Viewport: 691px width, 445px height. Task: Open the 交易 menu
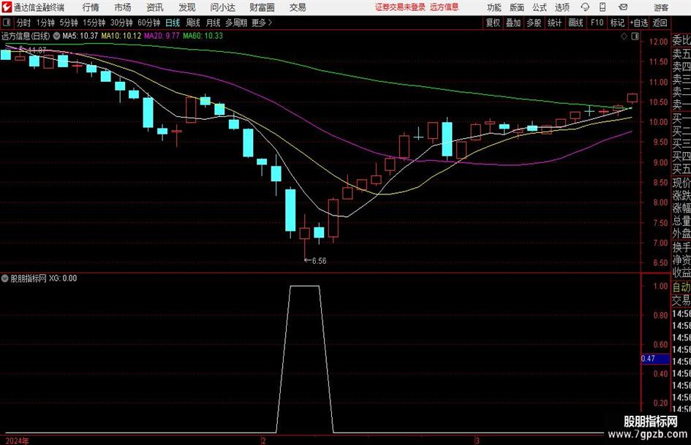[x=298, y=7]
